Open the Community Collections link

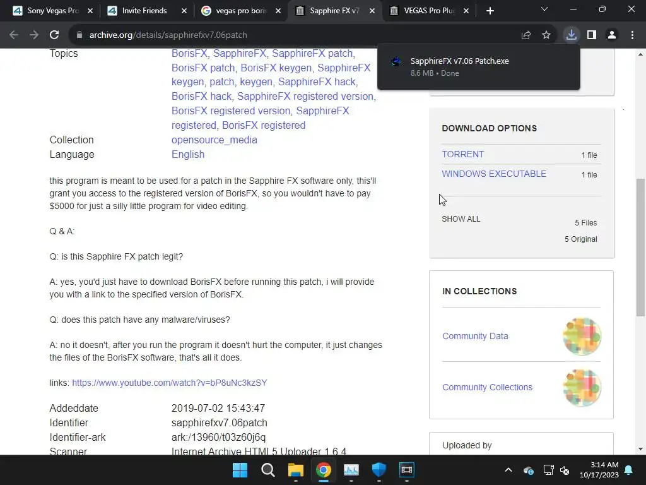tap(488, 387)
